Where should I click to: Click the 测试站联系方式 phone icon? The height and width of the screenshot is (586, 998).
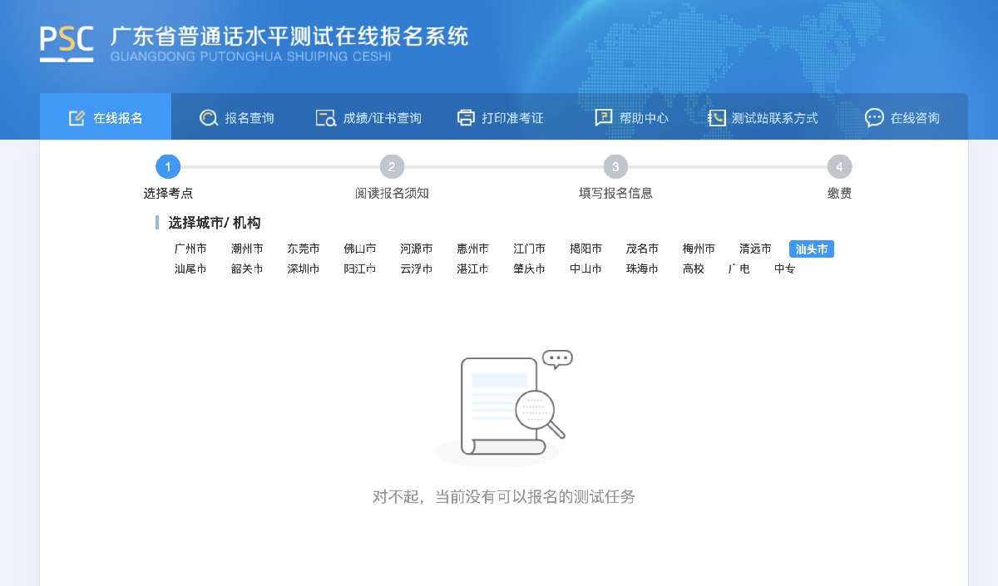pos(716,118)
